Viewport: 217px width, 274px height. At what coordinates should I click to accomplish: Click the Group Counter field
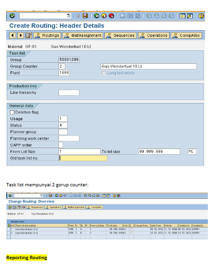pyautogui.click(x=62, y=66)
